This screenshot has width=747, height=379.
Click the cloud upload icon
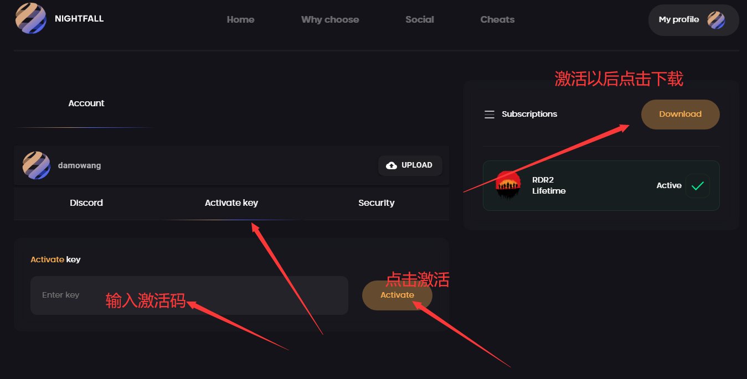tap(391, 165)
